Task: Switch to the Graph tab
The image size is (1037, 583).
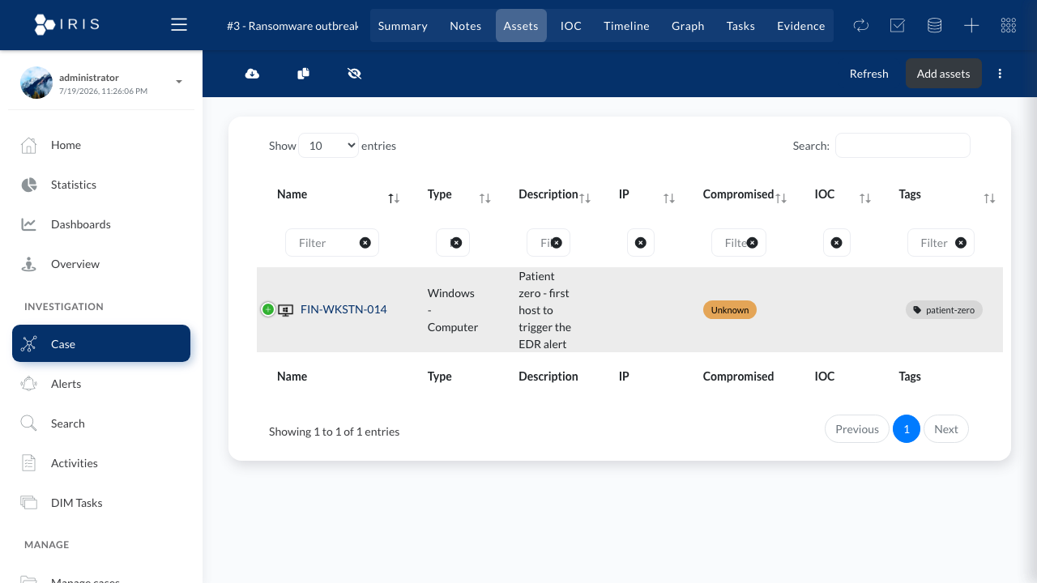Action: pyautogui.click(x=688, y=26)
